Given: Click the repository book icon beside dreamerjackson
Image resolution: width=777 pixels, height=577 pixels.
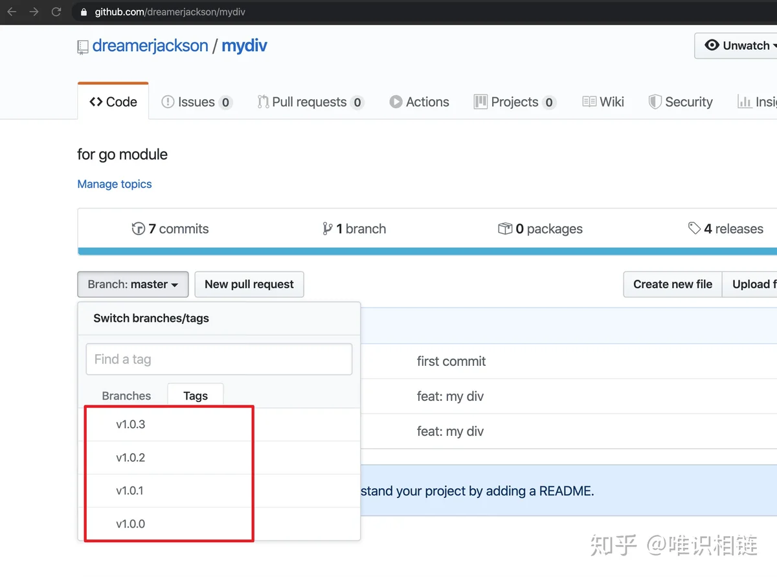Looking at the screenshot, I should [x=82, y=47].
